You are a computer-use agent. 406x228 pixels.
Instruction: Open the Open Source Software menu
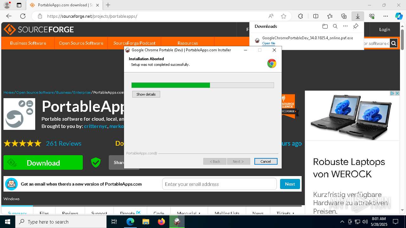point(81,43)
